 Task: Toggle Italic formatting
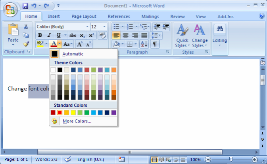click(x=49, y=35)
